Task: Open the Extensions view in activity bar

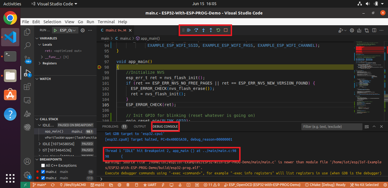Action: click(27, 86)
